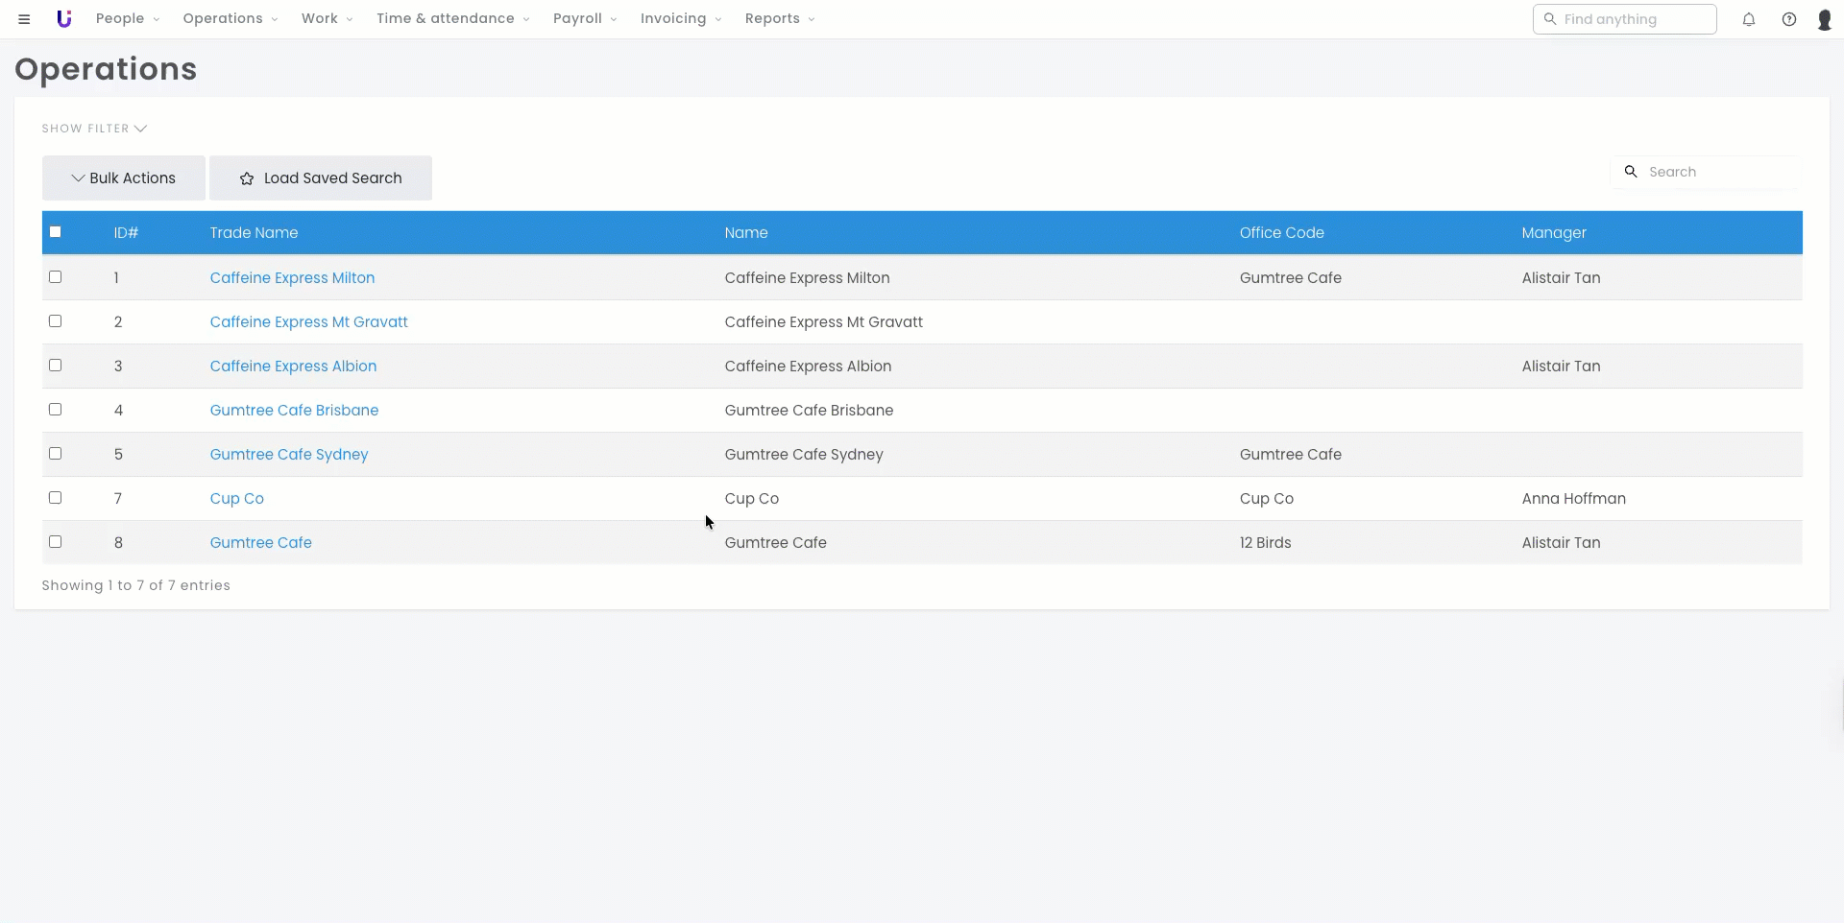Click the magnifier icon in table search
Image resolution: width=1844 pixels, height=923 pixels.
click(1631, 172)
